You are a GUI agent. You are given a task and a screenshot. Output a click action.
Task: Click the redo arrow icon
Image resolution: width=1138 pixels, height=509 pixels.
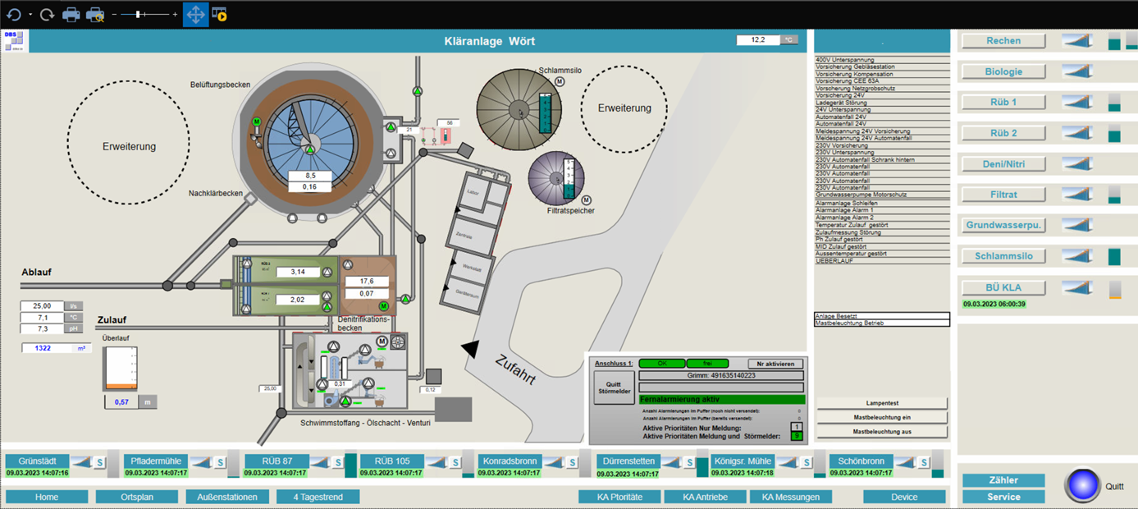point(47,15)
